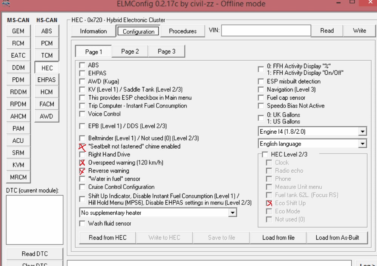Enable Trip Computer Instant Fuel Consumption
This screenshot has width=377, height=266.
point(82,106)
